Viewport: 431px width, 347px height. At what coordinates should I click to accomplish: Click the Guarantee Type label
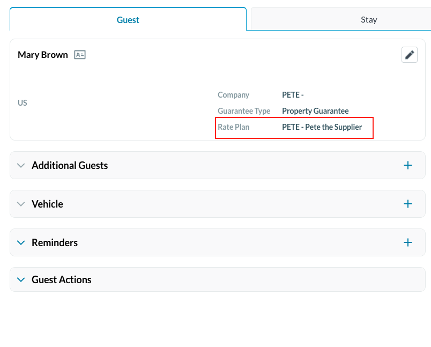[x=244, y=111]
